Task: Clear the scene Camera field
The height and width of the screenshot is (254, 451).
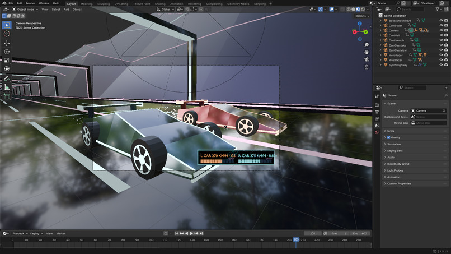Action: pyautogui.click(x=444, y=110)
